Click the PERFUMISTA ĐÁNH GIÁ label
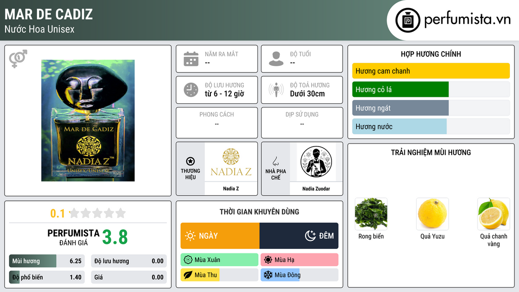 tap(73, 237)
